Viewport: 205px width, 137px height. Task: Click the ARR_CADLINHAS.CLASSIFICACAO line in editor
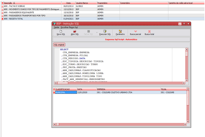pos(81,70)
